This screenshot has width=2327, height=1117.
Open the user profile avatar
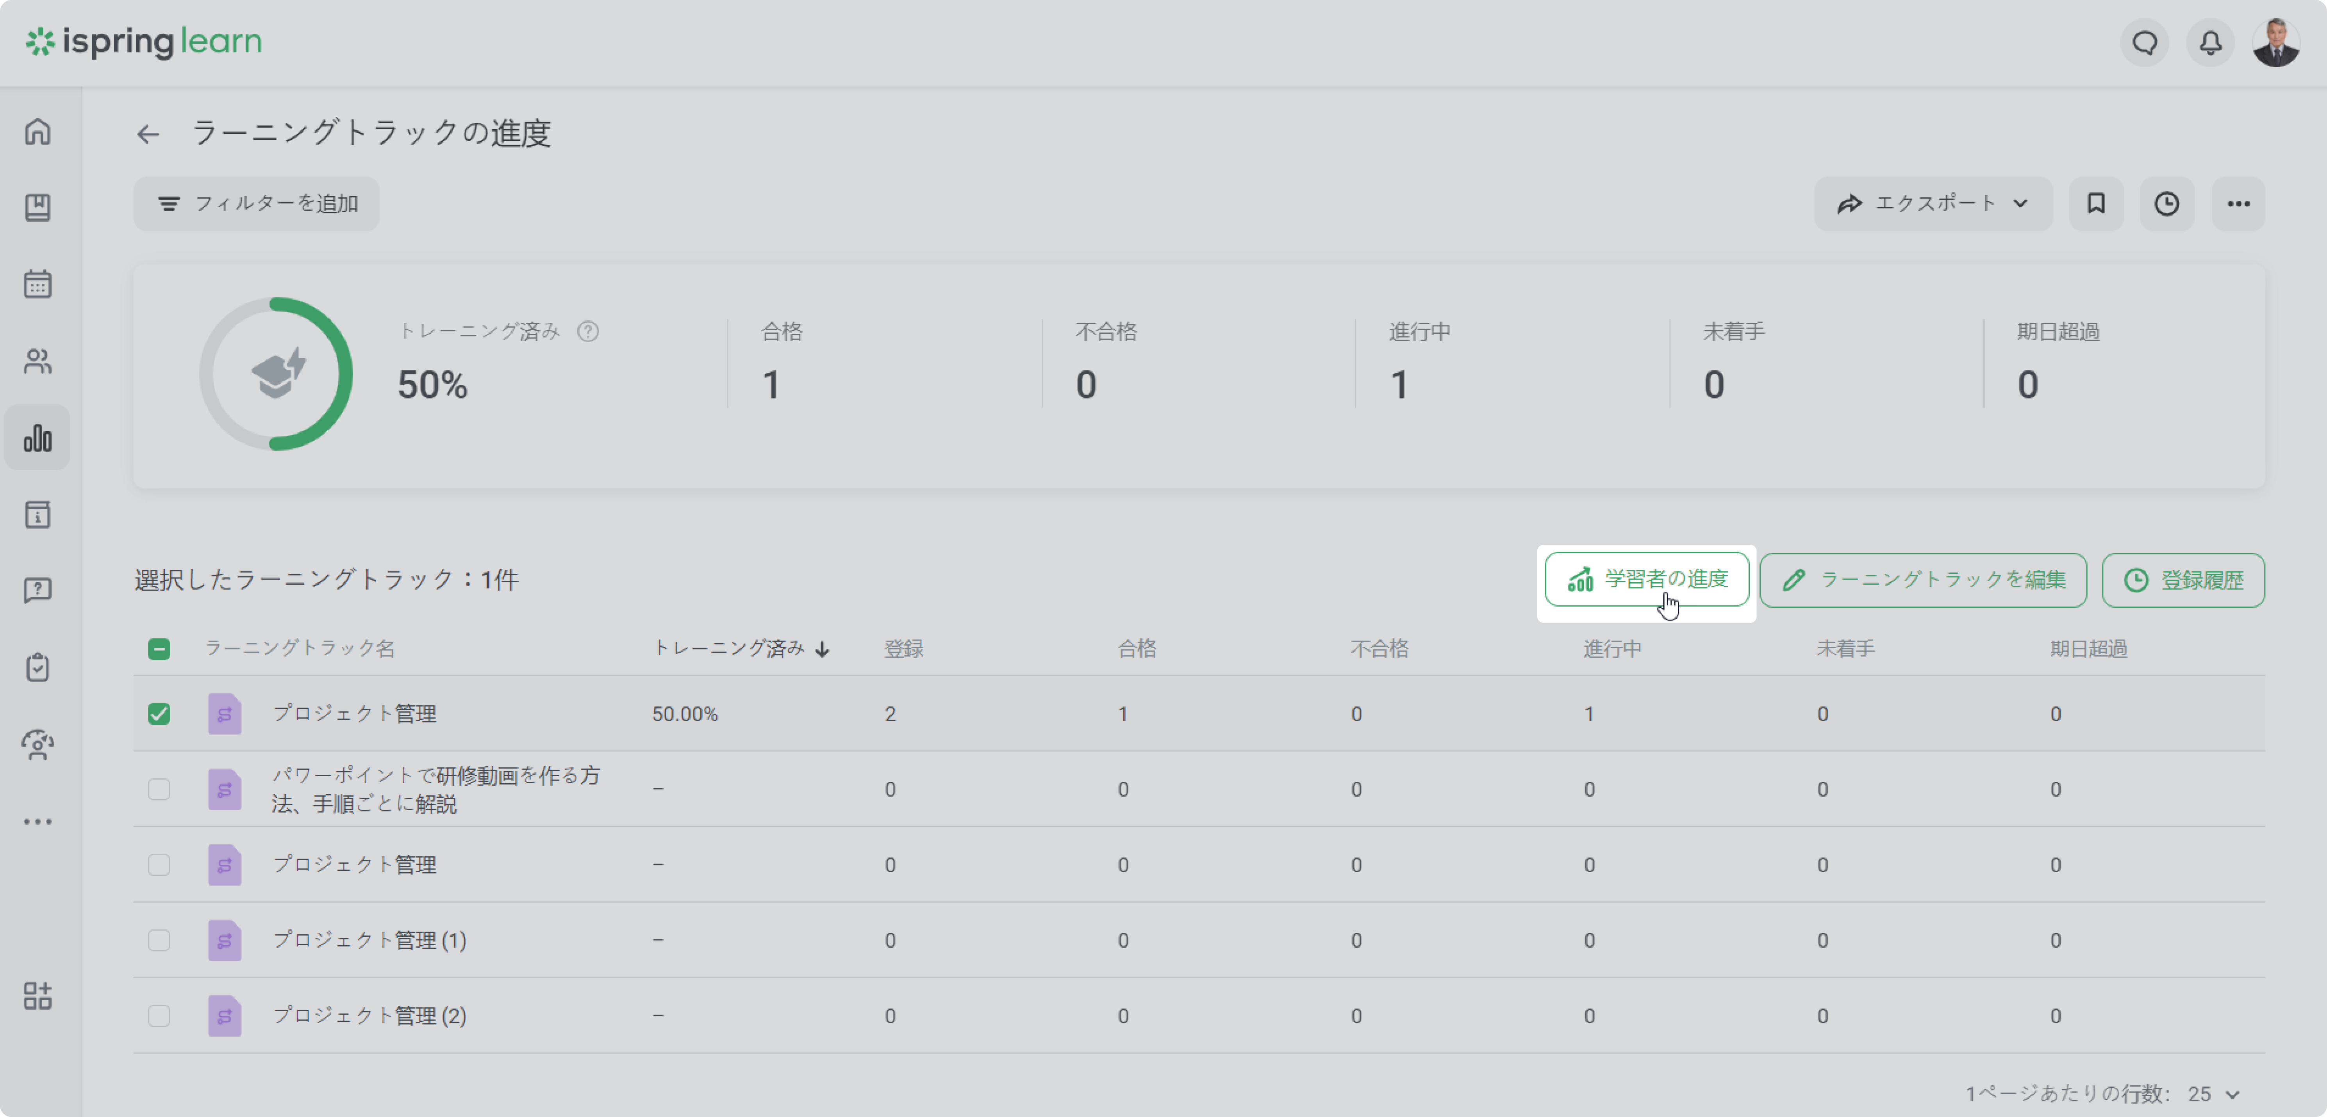coord(2275,43)
